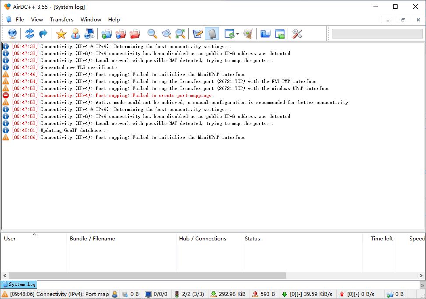Click the Status column header
Screen dimensions: 426x299
click(x=252, y=239)
